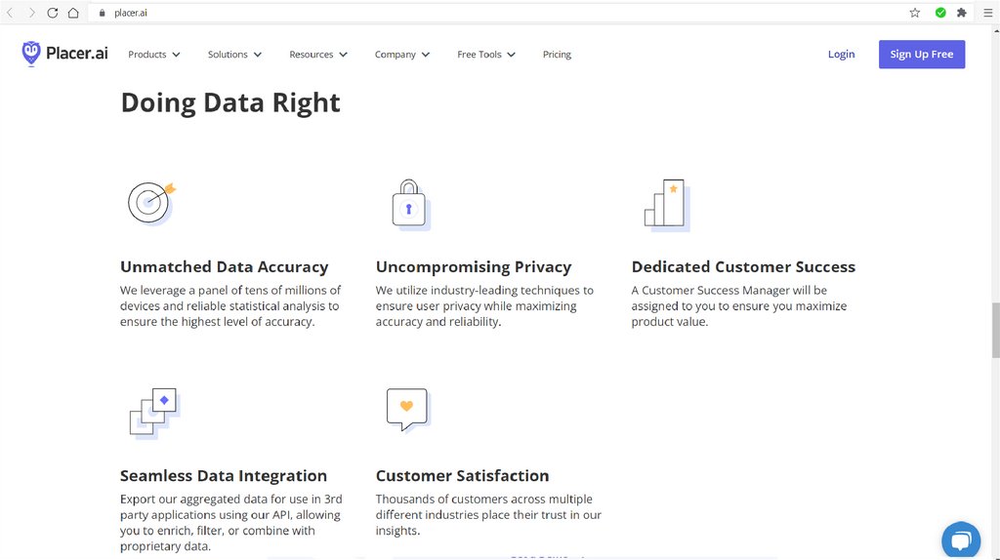Click the padlock privacy icon

click(409, 203)
